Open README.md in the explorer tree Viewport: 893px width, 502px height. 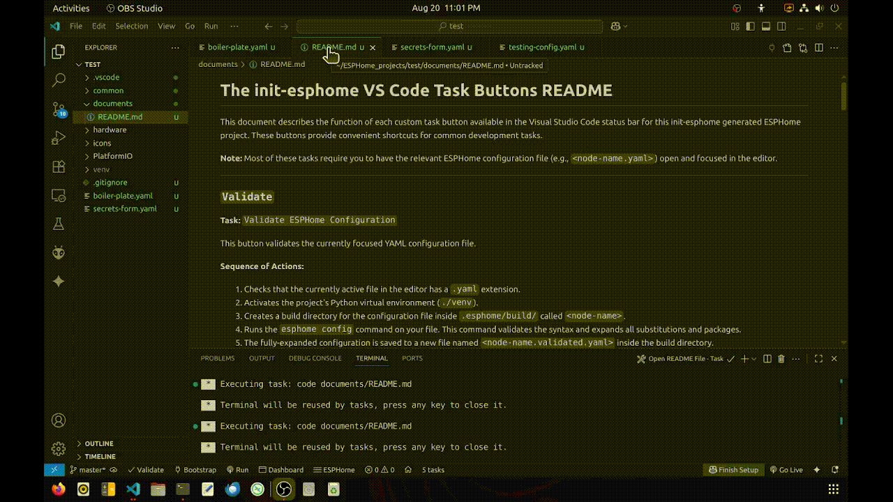pyautogui.click(x=120, y=116)
